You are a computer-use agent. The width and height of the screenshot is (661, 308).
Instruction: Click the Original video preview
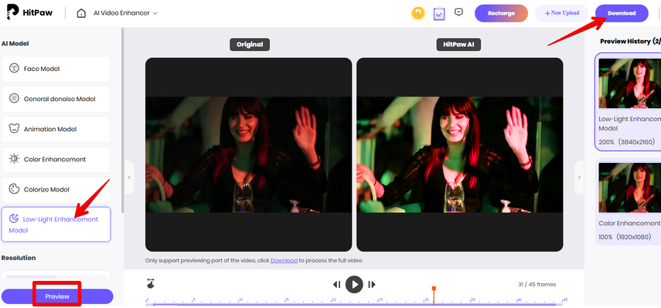point(249,154)
